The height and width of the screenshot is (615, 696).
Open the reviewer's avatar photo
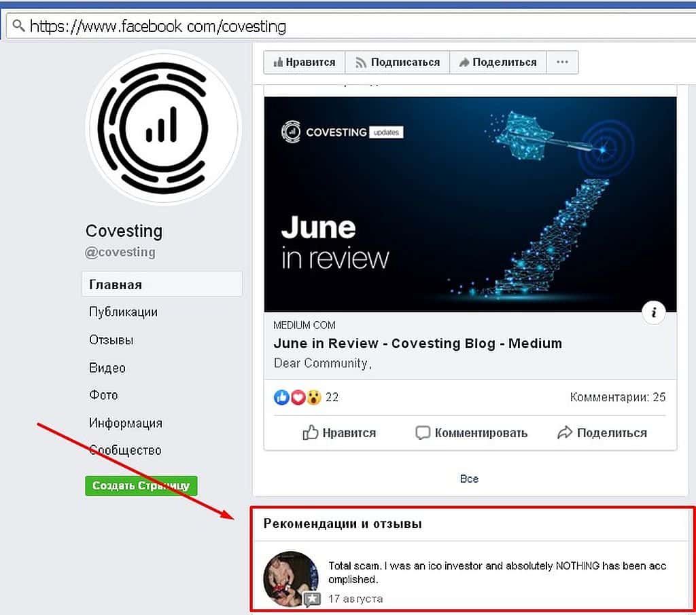pos(291,578)
